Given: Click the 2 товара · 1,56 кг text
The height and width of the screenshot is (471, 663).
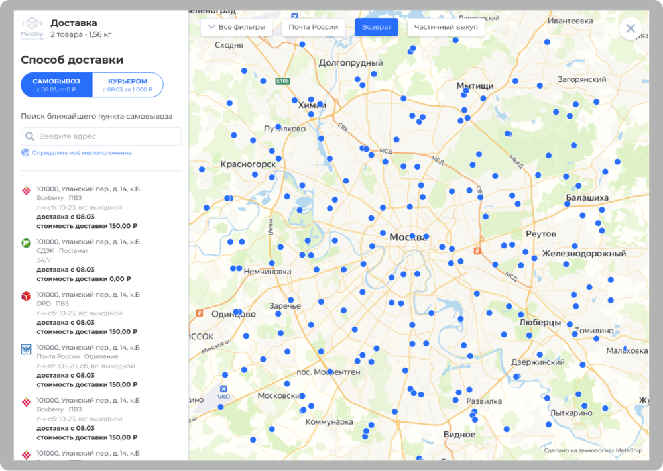Looking at the screenshot, I should click(81, 34).
